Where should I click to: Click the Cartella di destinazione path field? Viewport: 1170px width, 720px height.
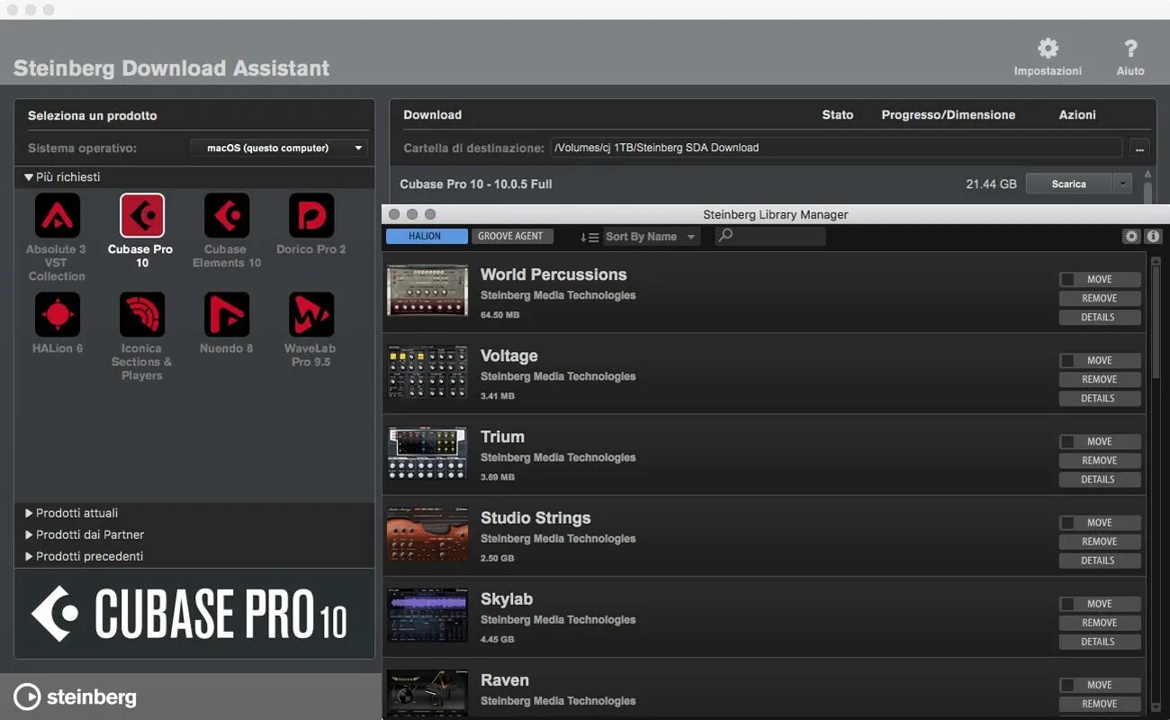pos(837,148)
